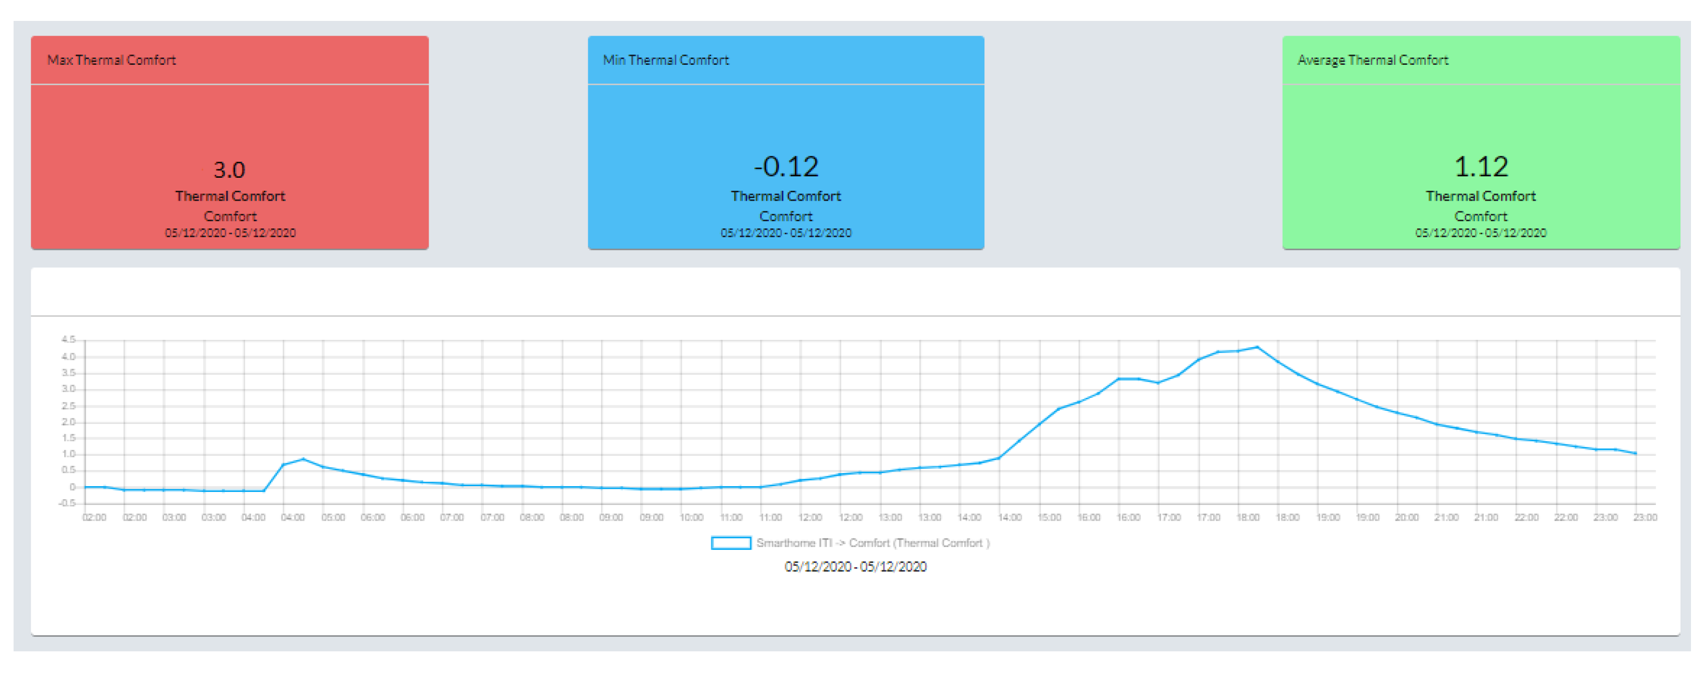This screenshot has width=1703, height=678.
Task: Select the 3.0 max comfort value
Action: [x=229, y=170]
